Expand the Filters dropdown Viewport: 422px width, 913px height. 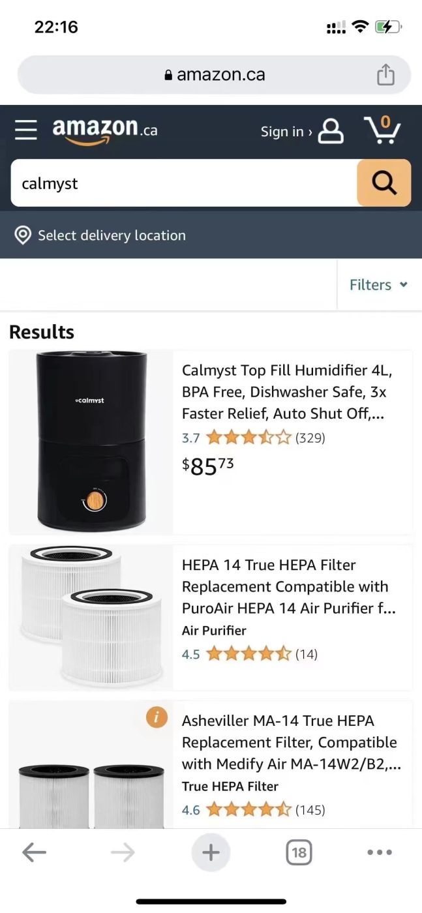click(x=378, y=284)
